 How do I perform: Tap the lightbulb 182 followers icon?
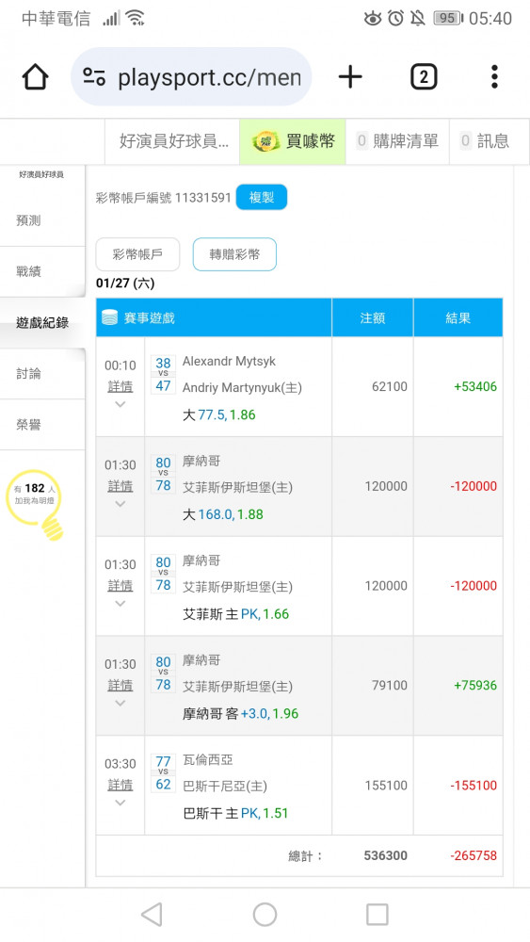36,503
